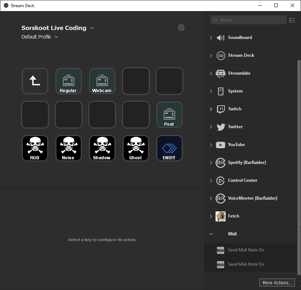Open the Sorskoot Live Coding device dropdown
The image size is (301, 290).
92,28
